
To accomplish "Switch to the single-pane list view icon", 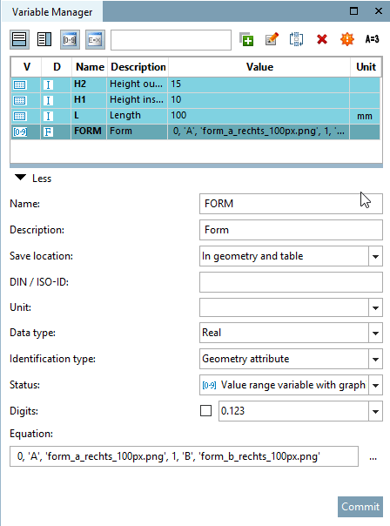I will [x=19, y=39].
